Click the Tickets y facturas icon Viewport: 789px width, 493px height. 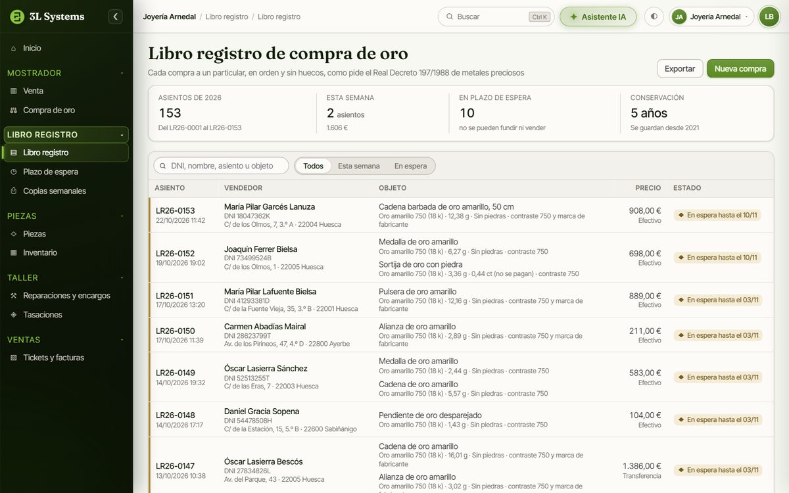pos(14,358)
